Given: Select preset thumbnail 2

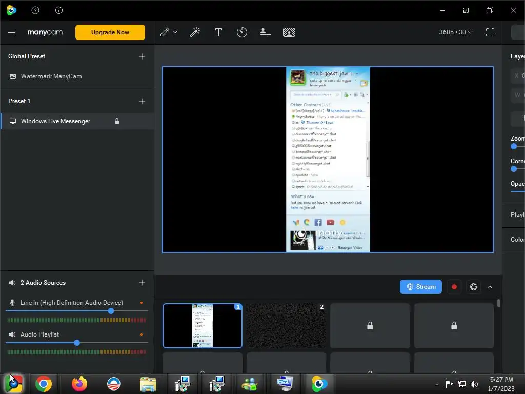Looking at the screenshot, I should pos(286,326).
